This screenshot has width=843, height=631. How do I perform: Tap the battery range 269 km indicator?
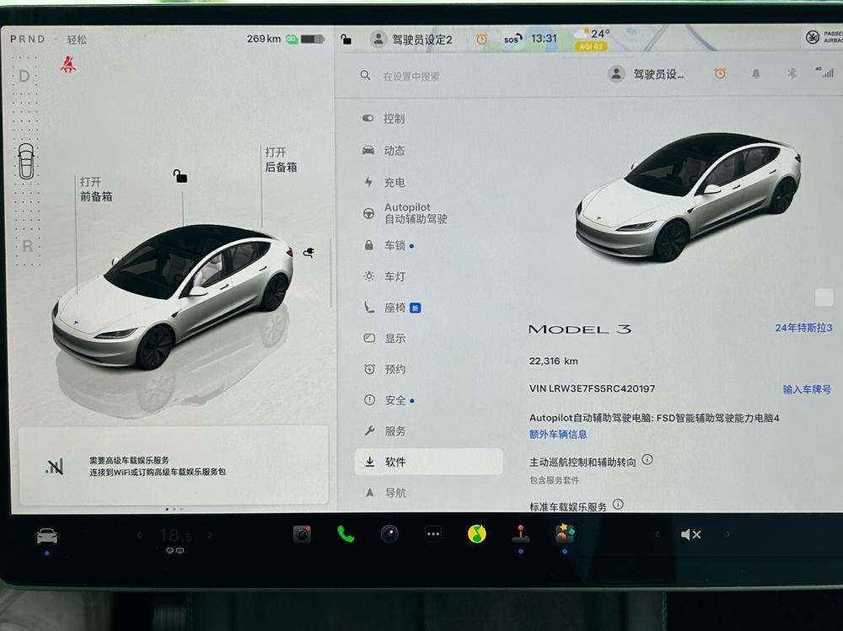[286, 39]
